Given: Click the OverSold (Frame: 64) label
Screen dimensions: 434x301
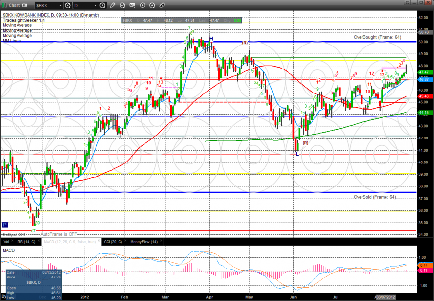Looking at the screenshot, I should [x=375, y=197].
